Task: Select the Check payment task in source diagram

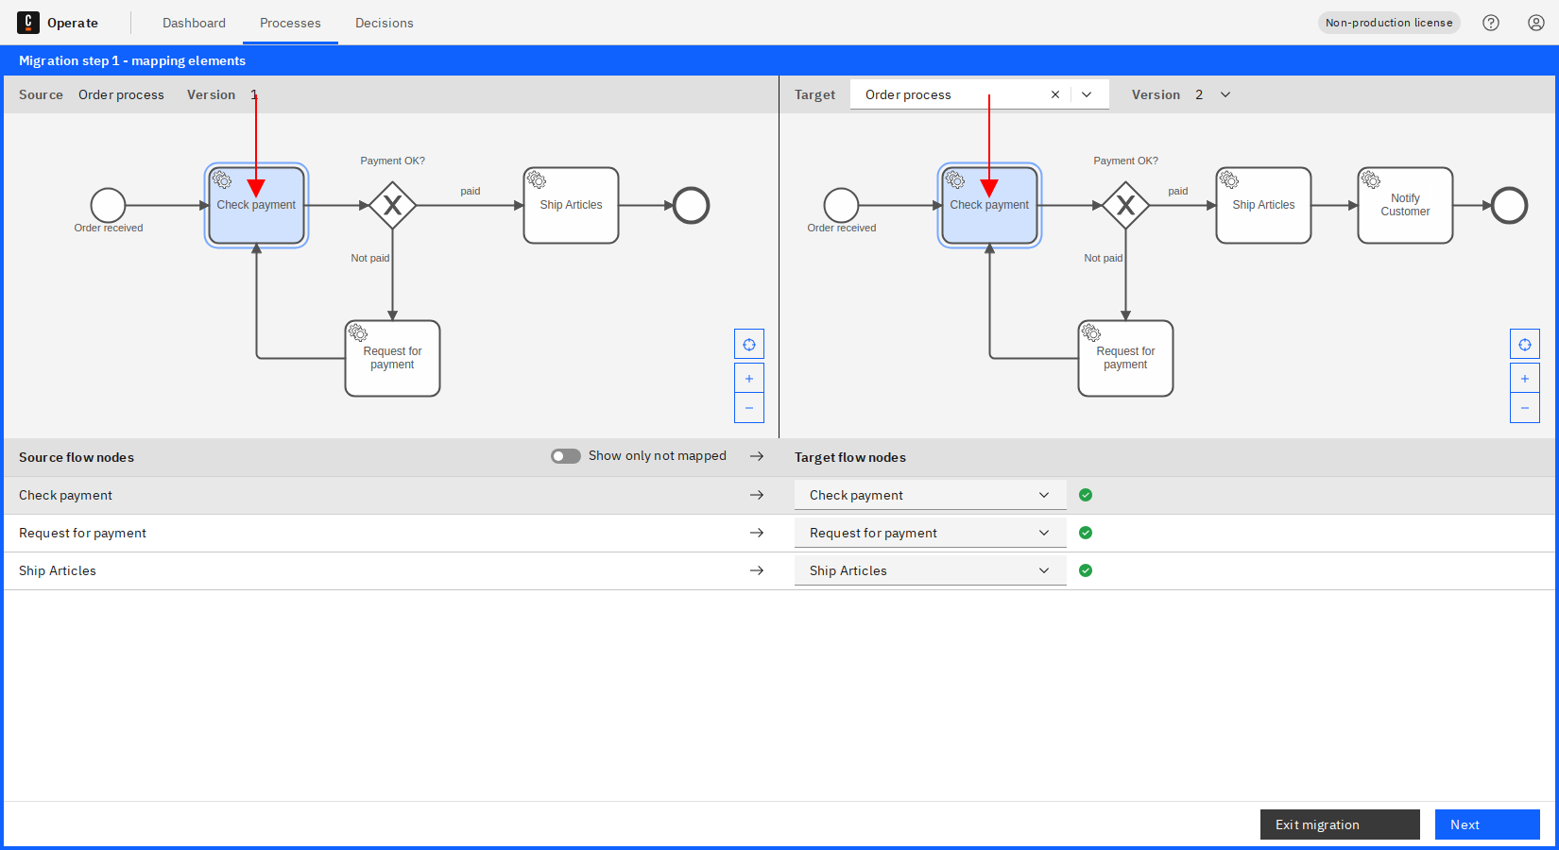Action: pyautogui.click(x=256, y=205)
